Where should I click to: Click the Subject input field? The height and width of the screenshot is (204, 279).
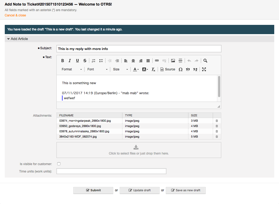pyautogui.click(x=139, y=49)
